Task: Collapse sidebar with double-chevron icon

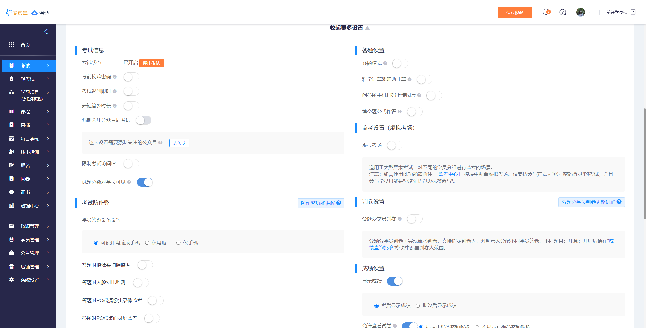Action: click(x=46, y=31)
